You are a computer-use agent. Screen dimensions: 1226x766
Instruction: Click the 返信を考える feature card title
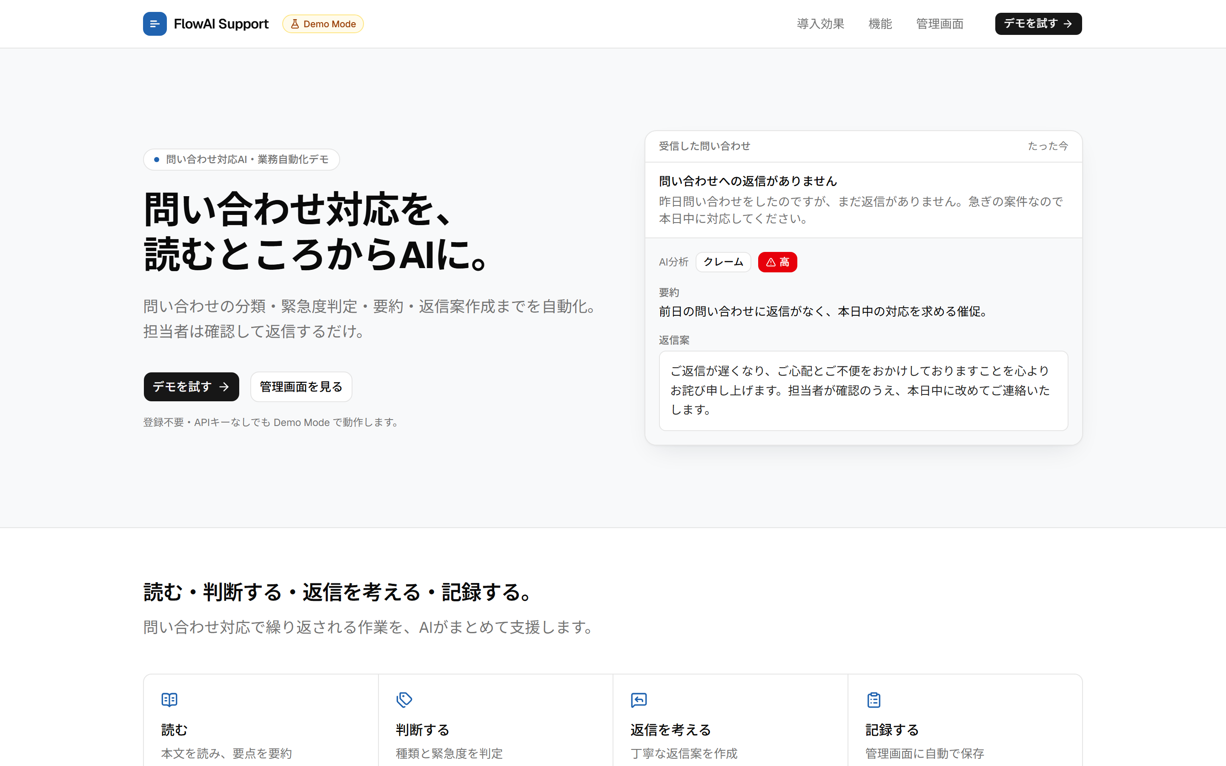(671, 729)
